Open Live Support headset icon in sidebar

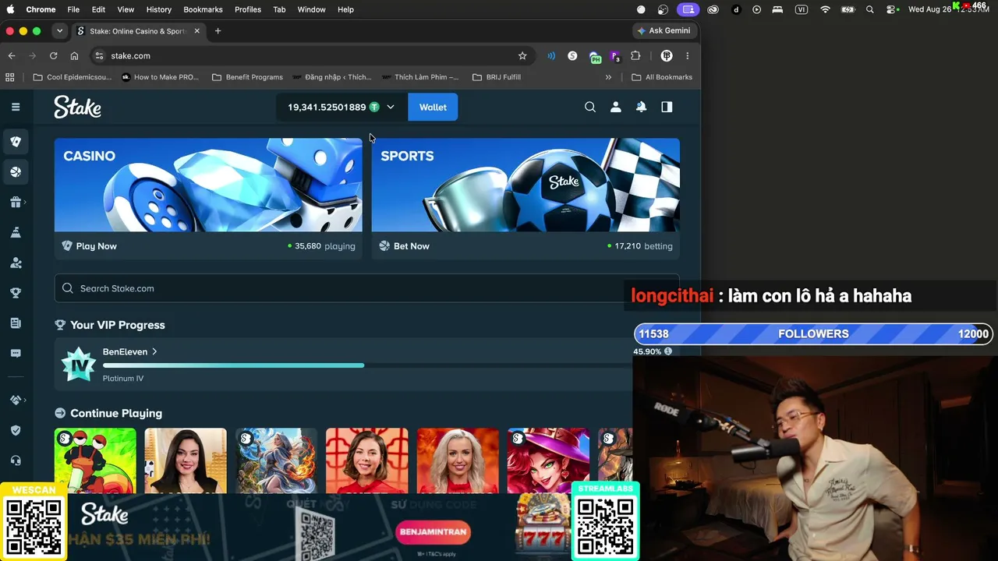click(x=16, y=460)
